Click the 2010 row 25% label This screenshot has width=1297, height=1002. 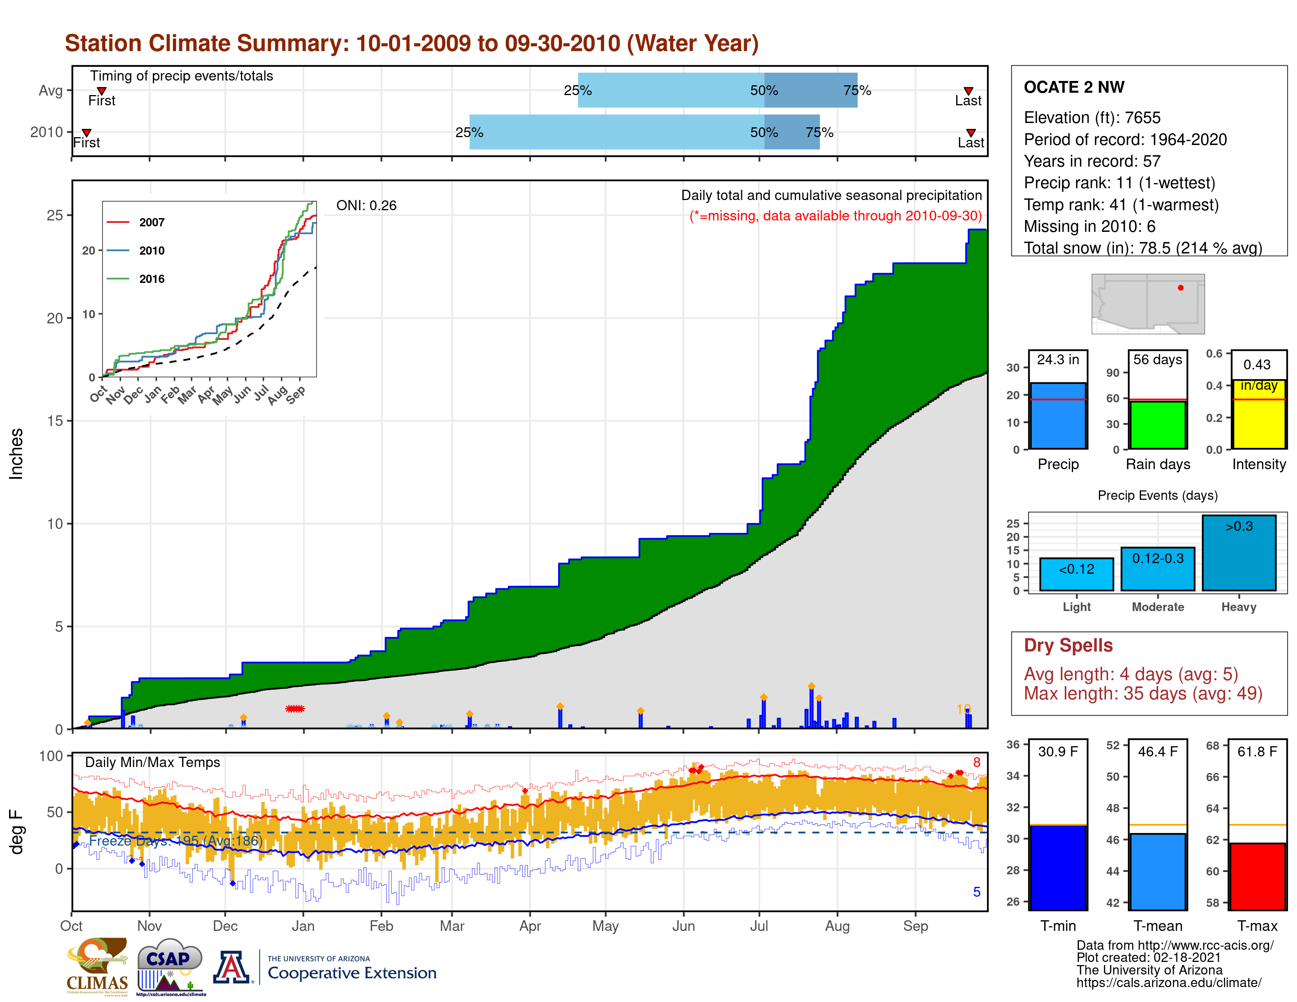point(469,132)
